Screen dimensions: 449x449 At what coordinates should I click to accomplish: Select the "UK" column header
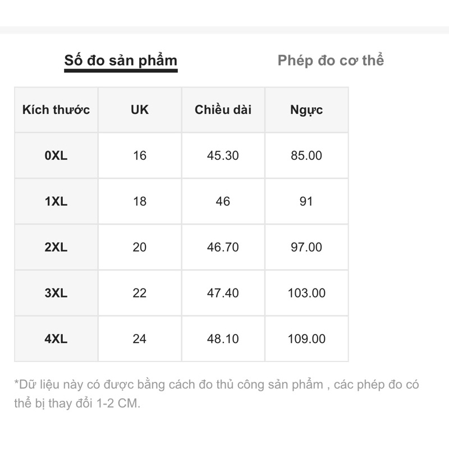[140, 110]
